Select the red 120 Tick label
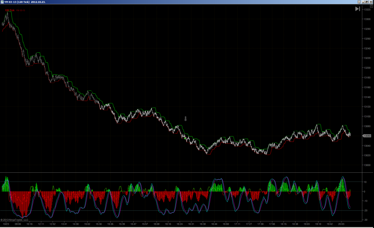Screen dimensions: 374x228 click(x=10, y=10)
